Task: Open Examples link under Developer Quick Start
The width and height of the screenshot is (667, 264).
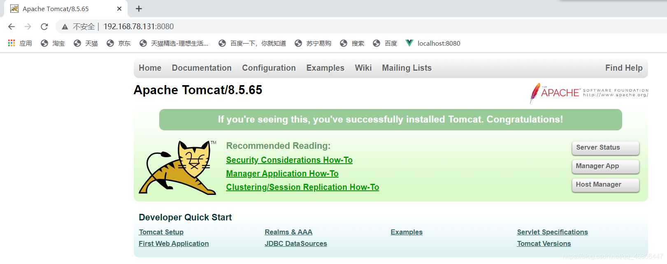Action: (x=407, y=232)
